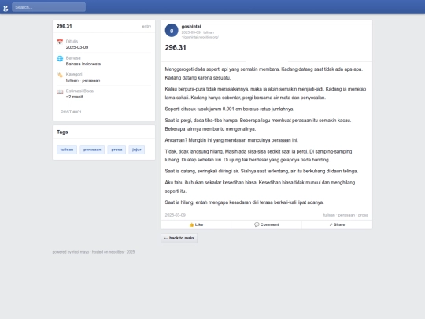Image resolution: width=425 pixels, height=319 pixels.
Task: Click the "~2 menit" reading estimate
Action: 74,97
